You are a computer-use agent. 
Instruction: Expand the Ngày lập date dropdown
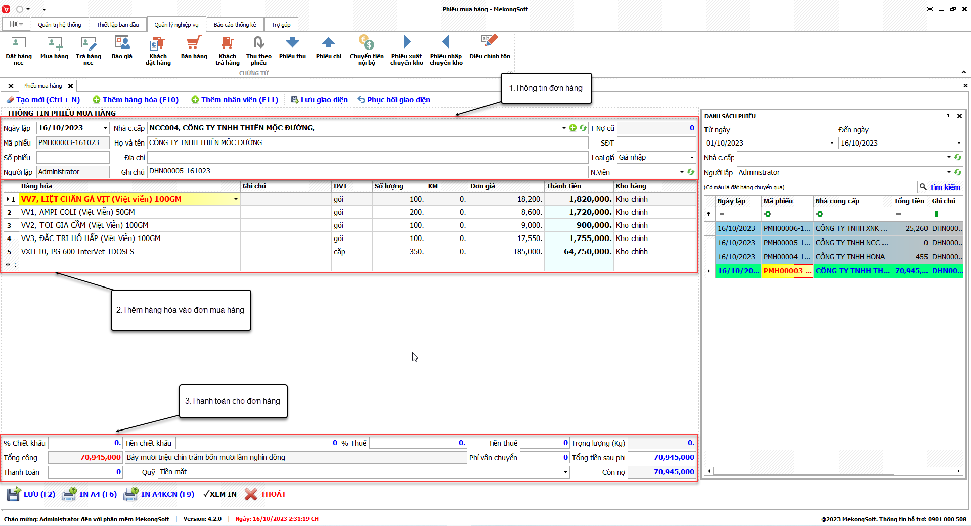tap(105, 128)
